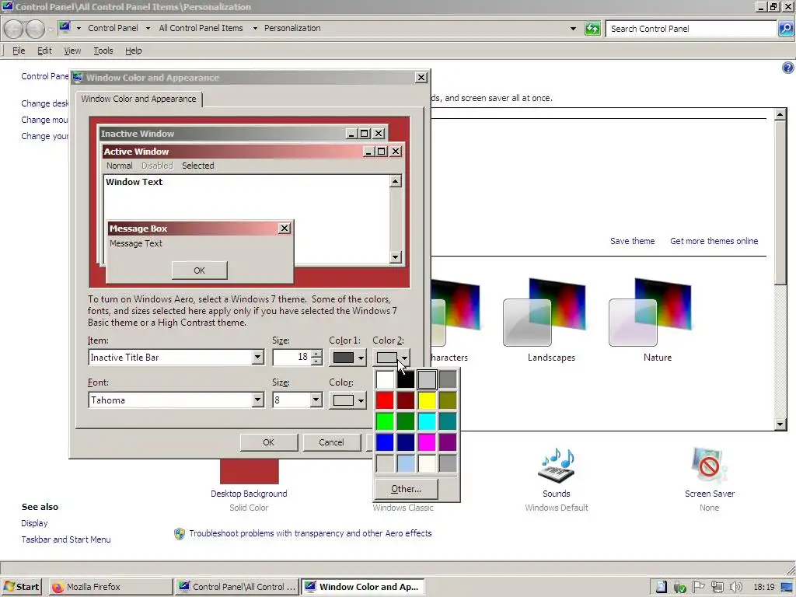Open the Tools menu
The image size is (796, 597).
(x=103, y=51)
